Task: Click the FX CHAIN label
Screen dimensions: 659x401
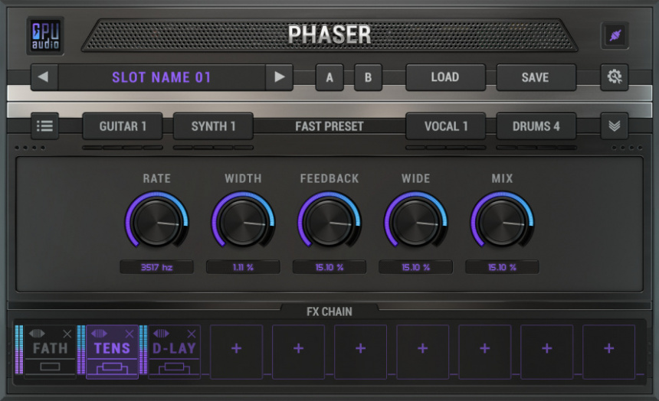Action: point(329,311)
